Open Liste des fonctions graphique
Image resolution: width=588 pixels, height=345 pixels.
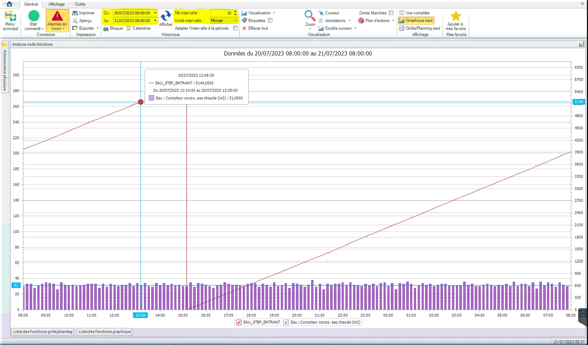coord(105,332)
